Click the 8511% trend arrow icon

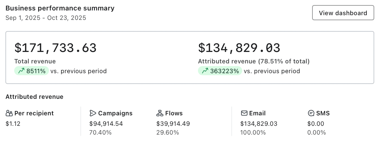tap(21, 71)
